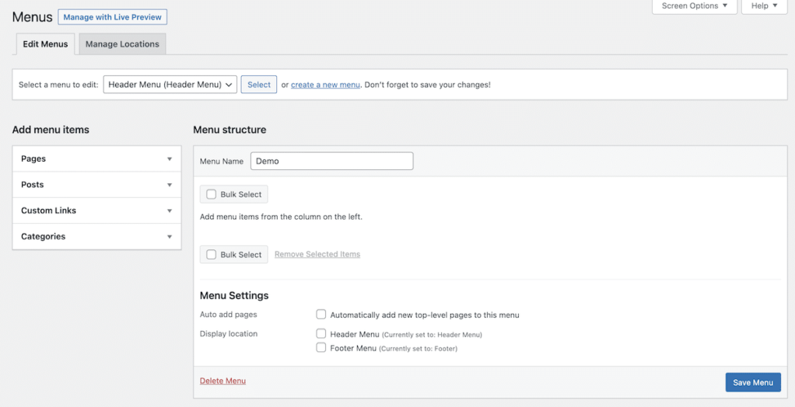Click the Save Menu button

point(752,382)
